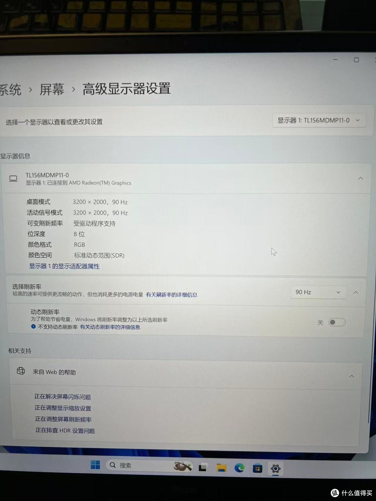The width and height of the screenshot is (376, 501).
Task: Maximize the Settings window
Action: [x=356, y=60]
